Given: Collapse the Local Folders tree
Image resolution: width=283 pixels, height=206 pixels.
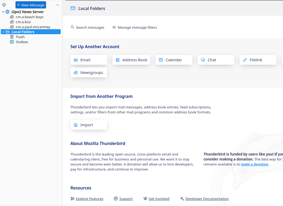Looking at the screenshot, I should point(3,32).
